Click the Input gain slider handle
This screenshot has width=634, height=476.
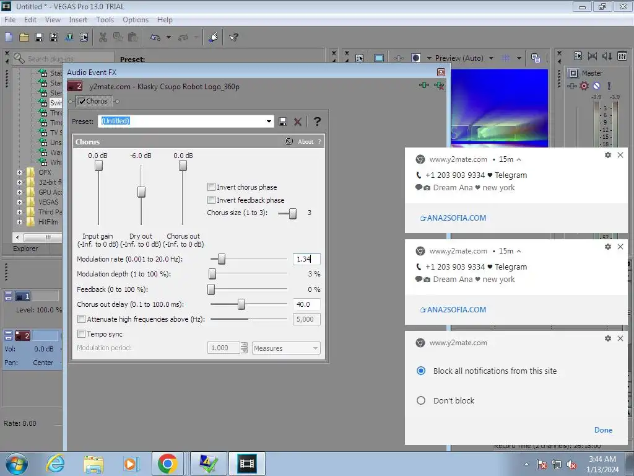pyautogui.click(x=98, y=165)
